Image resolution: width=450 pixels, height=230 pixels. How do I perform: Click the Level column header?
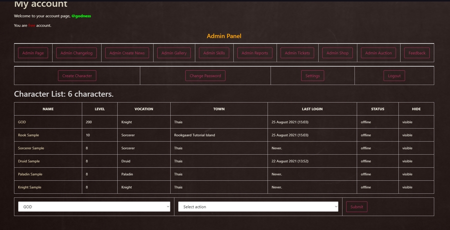point(100,109)
